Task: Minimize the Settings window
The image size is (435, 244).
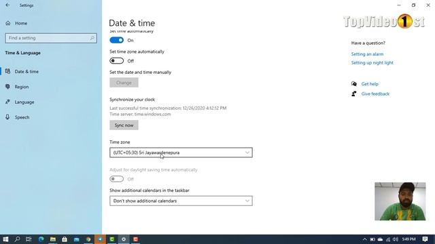Action: click(399, 5)
